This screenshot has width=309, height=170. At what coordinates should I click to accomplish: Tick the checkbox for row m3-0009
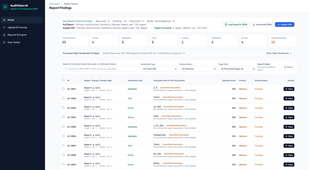63,164
